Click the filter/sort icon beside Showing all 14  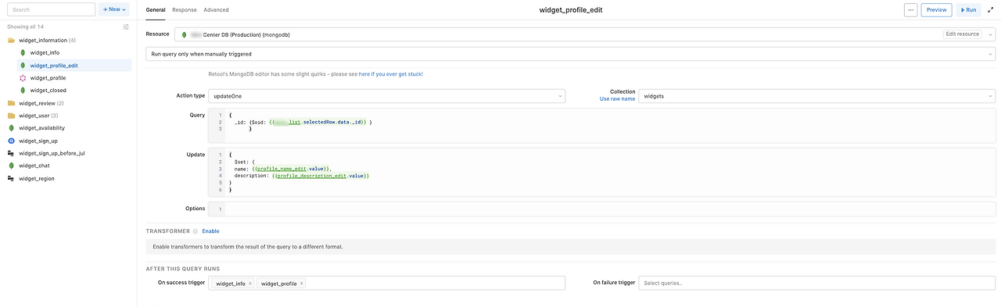pos(126,27)
